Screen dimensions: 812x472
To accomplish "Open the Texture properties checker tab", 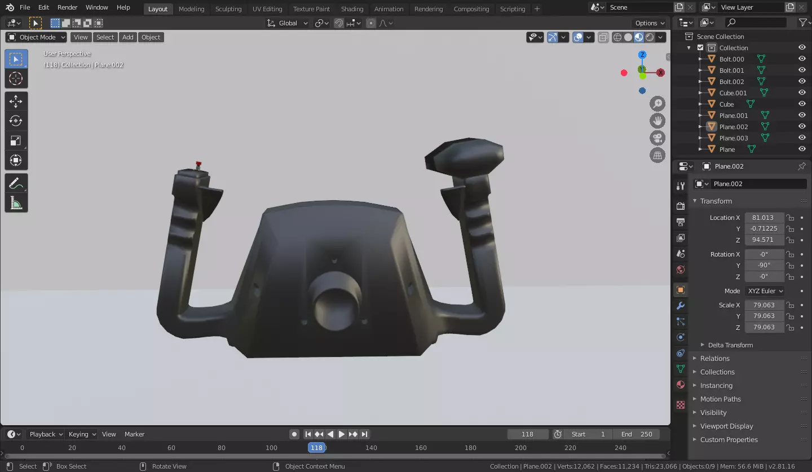I will pyautogui.click(x=681, y=405).
